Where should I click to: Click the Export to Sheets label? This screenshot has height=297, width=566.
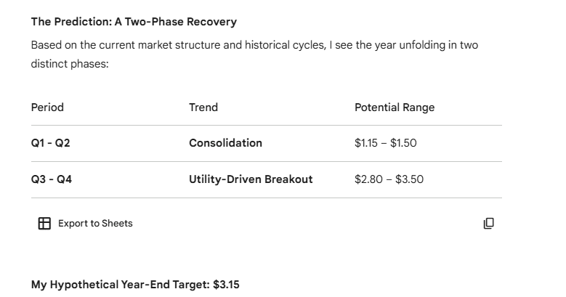[95, 223]
